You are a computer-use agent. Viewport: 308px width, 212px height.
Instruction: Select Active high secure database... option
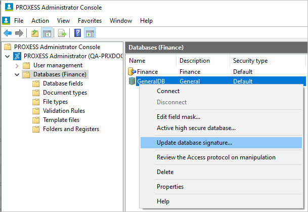pyautogui.click(x=221, y=128)
